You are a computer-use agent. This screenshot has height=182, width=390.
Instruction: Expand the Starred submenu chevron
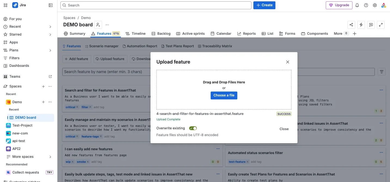[50, 34]
